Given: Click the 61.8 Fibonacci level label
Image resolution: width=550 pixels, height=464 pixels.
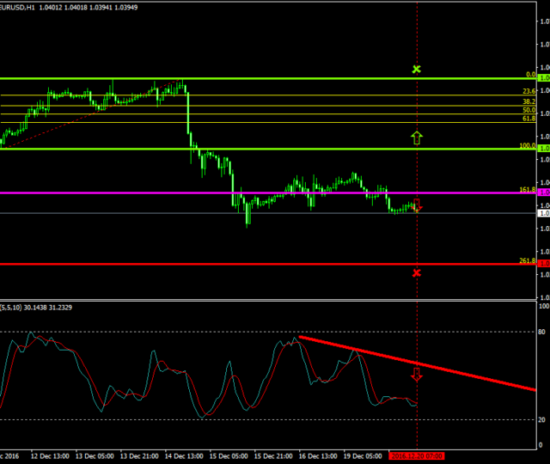Looking at the screenshot, I should tap(529, 119).
